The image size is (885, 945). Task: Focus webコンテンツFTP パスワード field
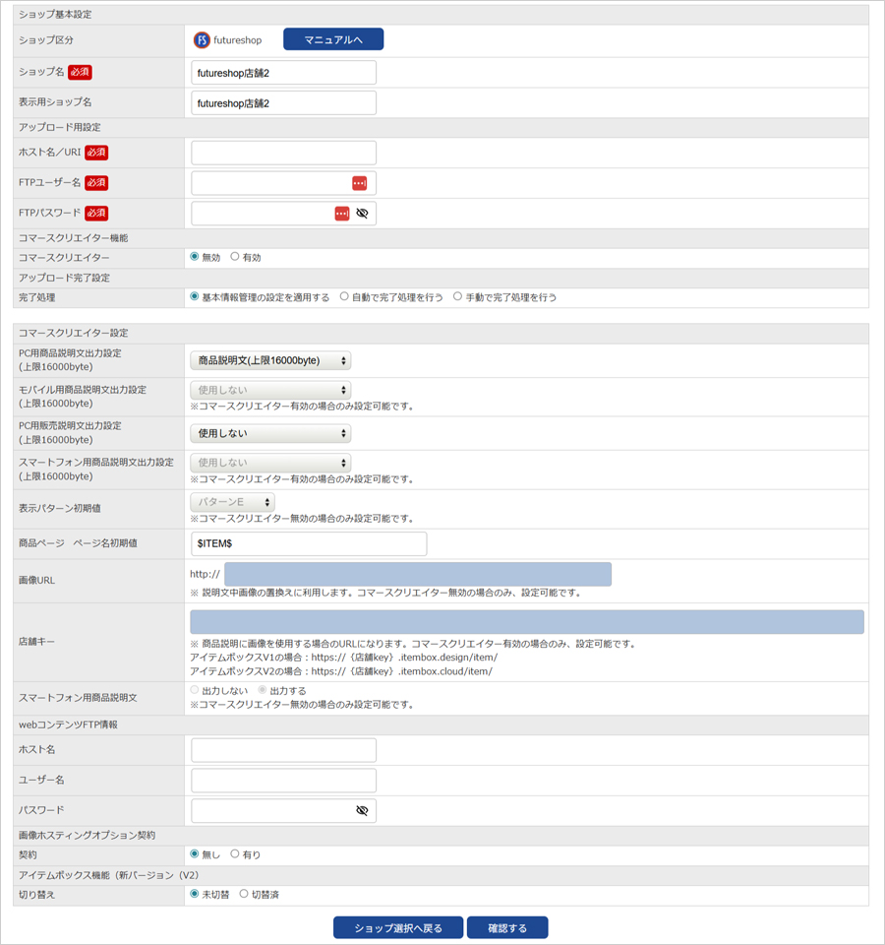[x=283, y=810]
